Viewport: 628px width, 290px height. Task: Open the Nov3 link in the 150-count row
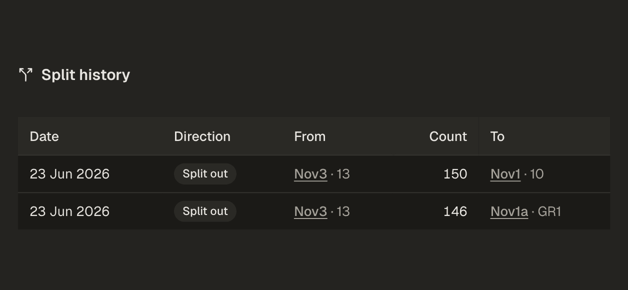click(x=310, y=174)
